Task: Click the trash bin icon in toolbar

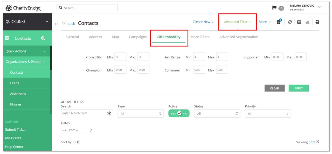Action: (279, 22)
